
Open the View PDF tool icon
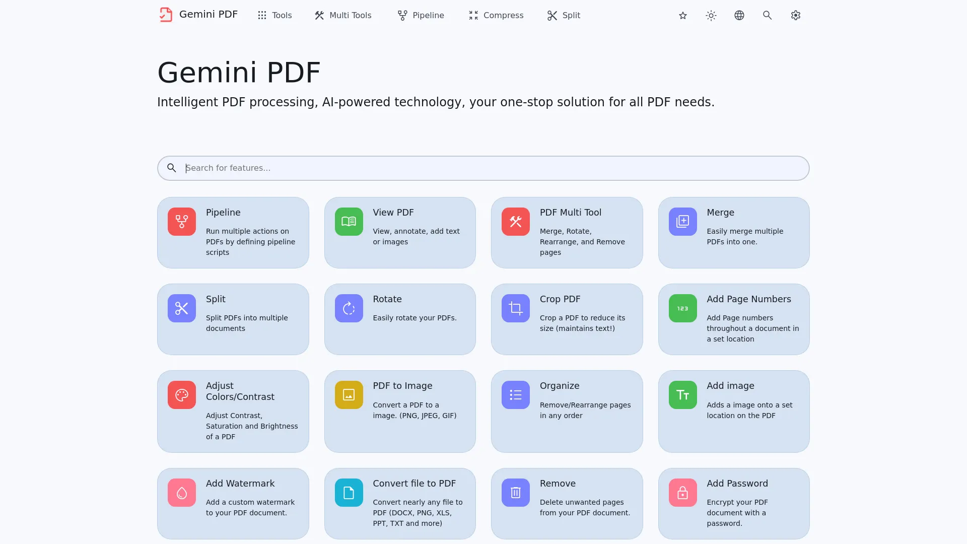[x=348, y=221]
